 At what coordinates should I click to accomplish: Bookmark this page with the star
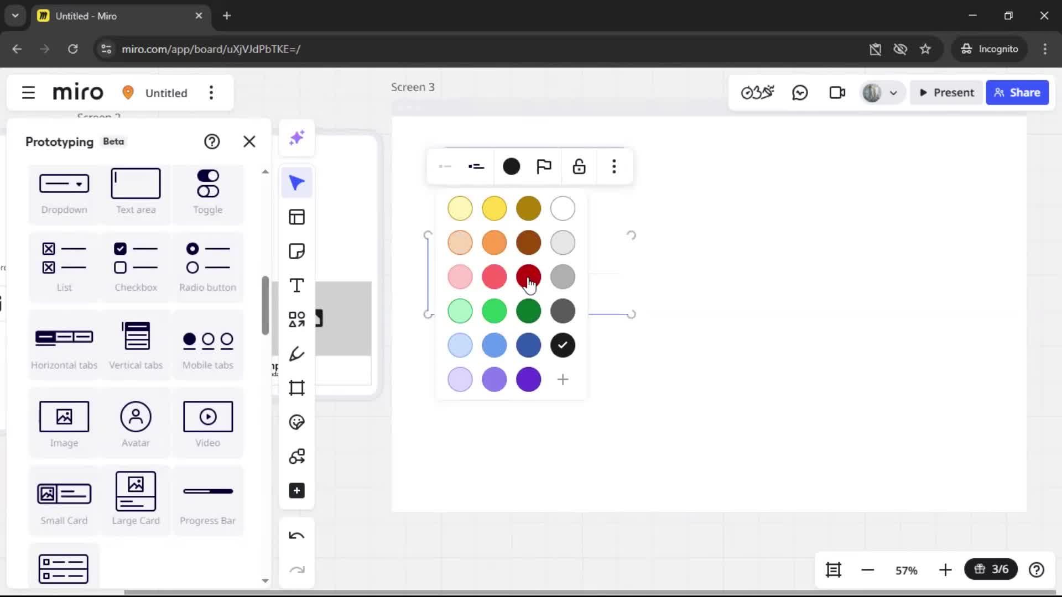925,49
